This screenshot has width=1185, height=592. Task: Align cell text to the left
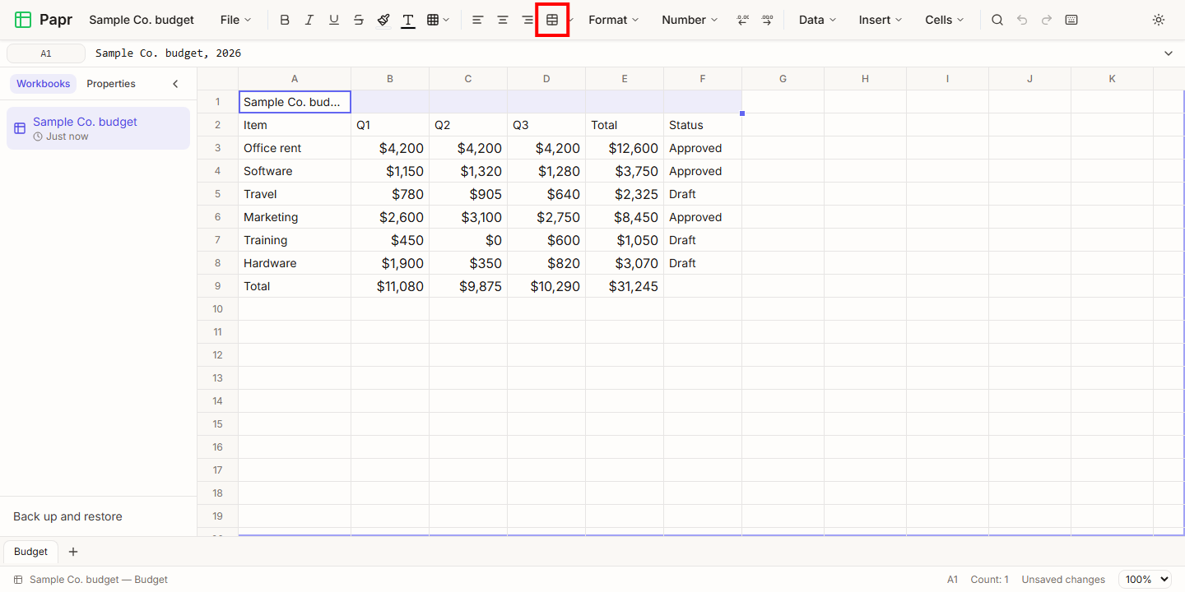[477, 20]
